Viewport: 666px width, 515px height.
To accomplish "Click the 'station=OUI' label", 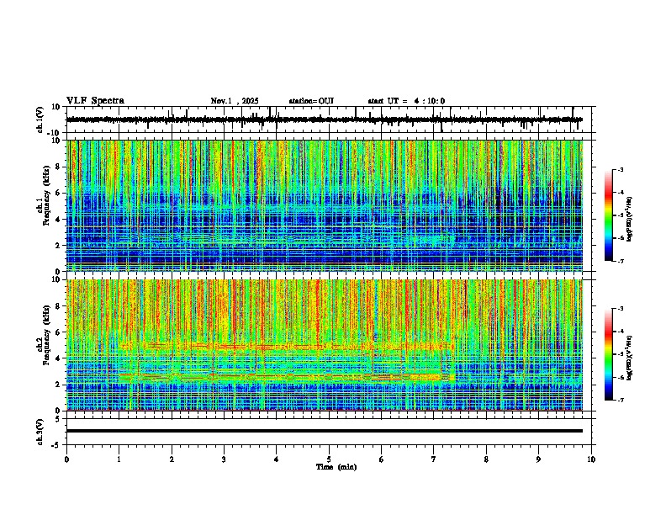I will (x=311, y=101).
